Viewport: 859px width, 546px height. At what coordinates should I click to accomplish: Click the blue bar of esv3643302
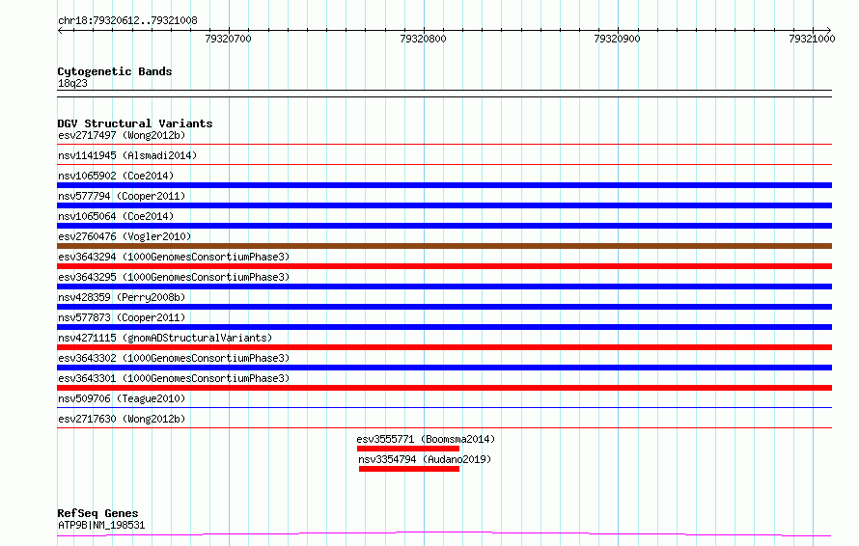[x=444, y=368]
